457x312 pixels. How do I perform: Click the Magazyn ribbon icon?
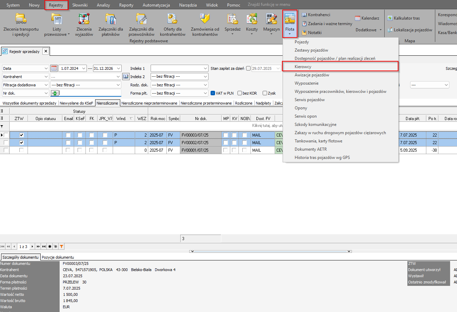coord(271,20)
